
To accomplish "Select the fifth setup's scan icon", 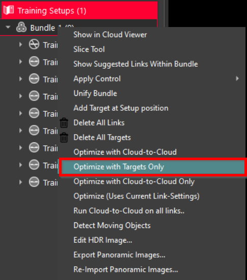I will 34,113.
